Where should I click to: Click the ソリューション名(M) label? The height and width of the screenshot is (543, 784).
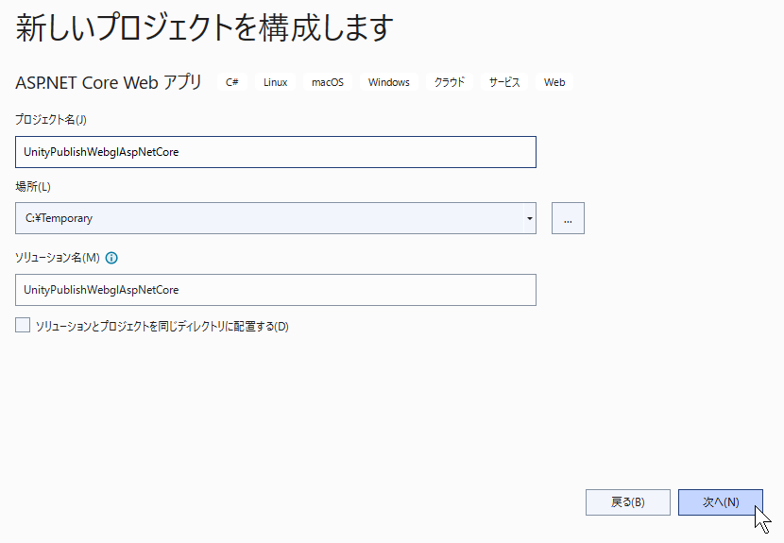[x=58, y=258]
